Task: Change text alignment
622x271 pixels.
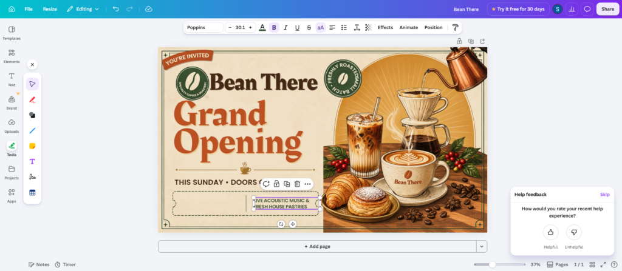Action: pos(332,27)
